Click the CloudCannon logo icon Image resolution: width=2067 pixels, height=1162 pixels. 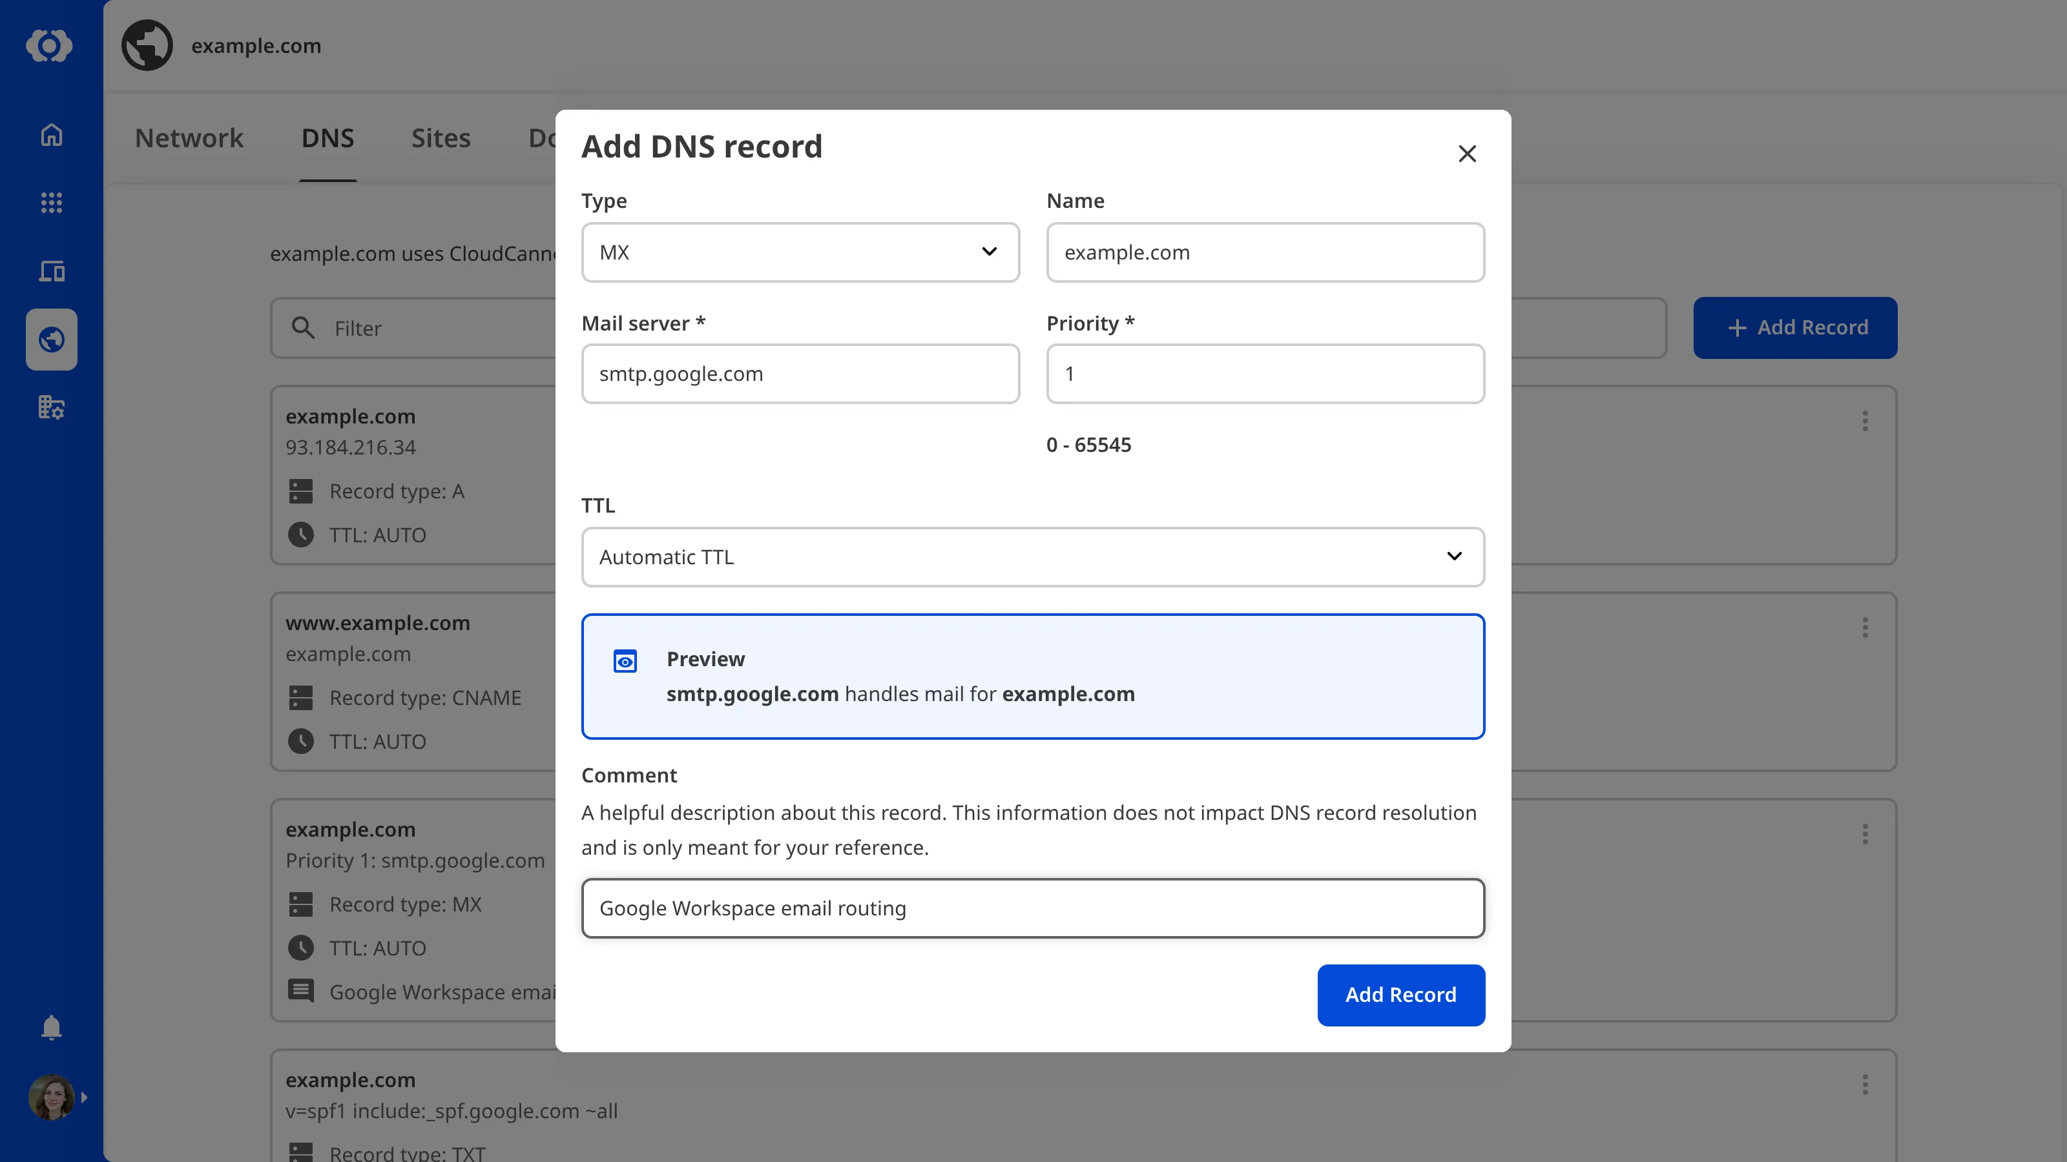(x=50, y=46)
